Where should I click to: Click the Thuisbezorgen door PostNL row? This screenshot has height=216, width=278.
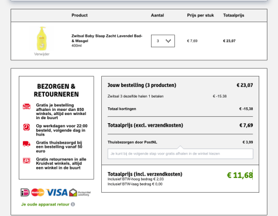[180, 142]
